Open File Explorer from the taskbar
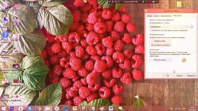The width and height of the screenshot is (198, 111). tap(48, 109)
